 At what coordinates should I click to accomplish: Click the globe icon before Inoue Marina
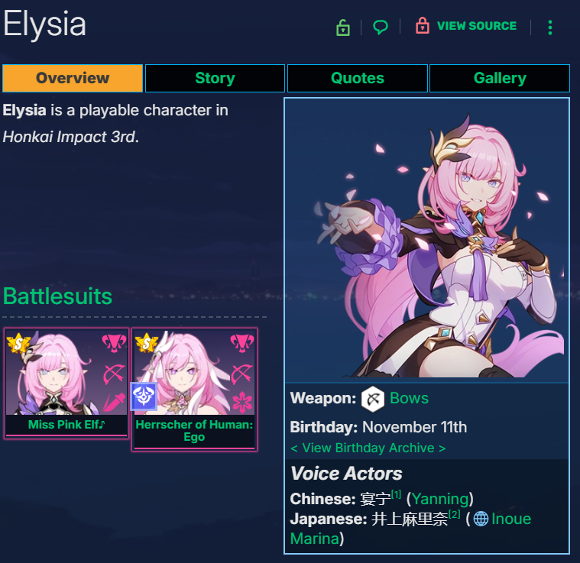coord(481,519)
